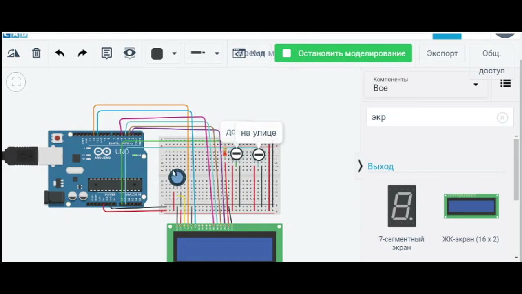Click the component search field
The image size is (522, 294).
tap(440, 117)
